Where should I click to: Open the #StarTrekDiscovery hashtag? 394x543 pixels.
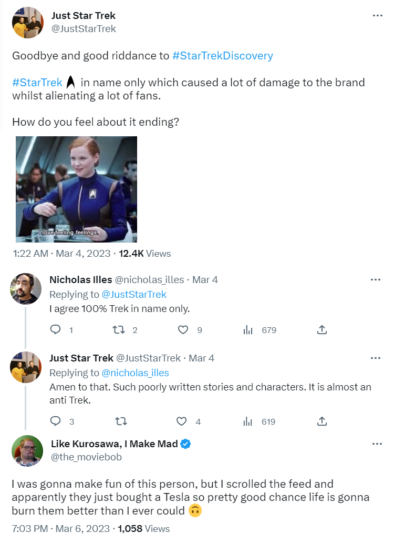(x=223, y=56)
